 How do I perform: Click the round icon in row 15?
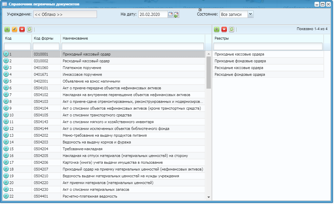[x=6, y=149]
